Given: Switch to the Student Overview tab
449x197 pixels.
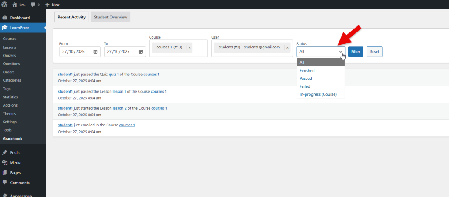Looking at the screenshot, I should click(110, 17).
